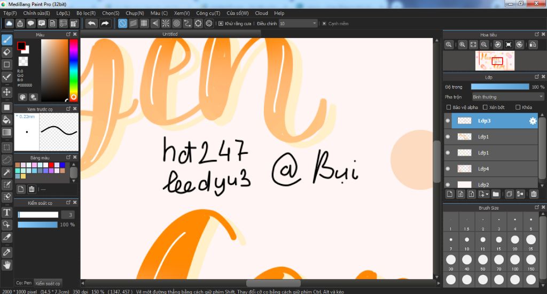
Task: Select the Eyedropper tool
Action: [x=7, y=252]
